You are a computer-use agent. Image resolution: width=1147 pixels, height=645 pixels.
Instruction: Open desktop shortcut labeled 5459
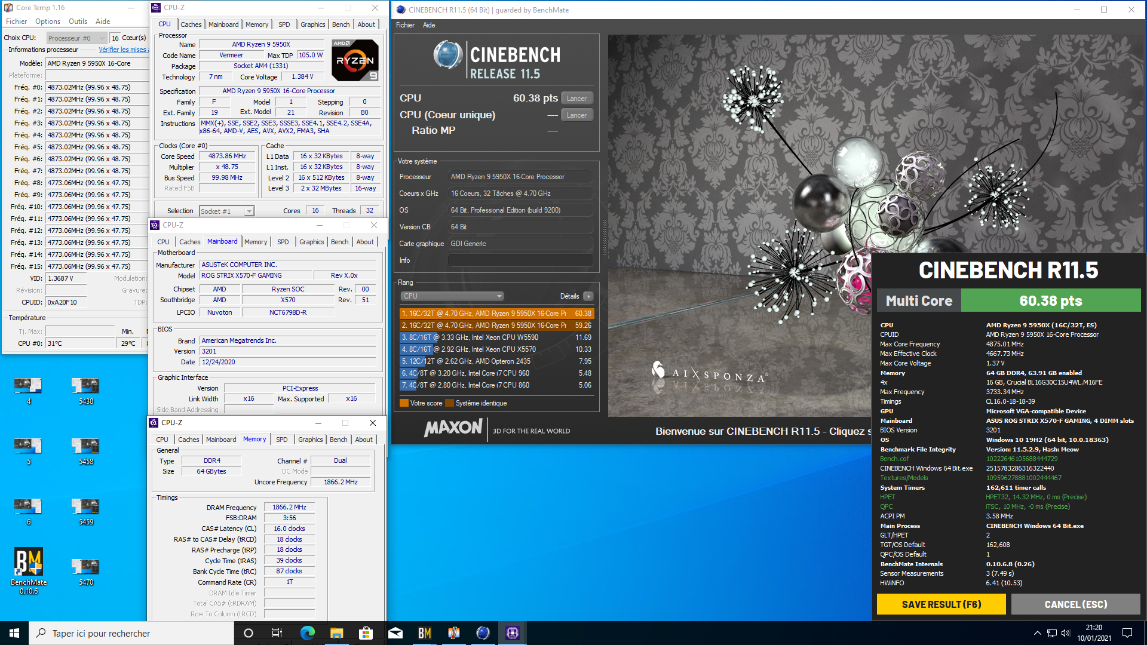click(85, 511)
